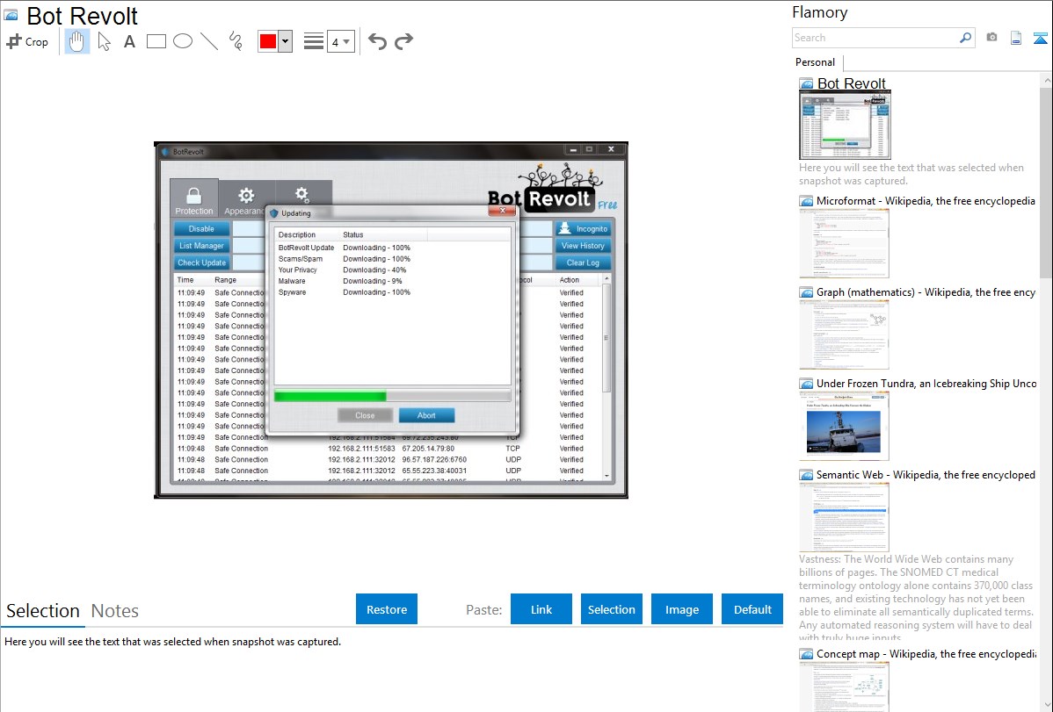Image resolution: width=1053 pixels, height=712 pixels.
Task: Choose the arrow pointer tool
Action: 104,41
